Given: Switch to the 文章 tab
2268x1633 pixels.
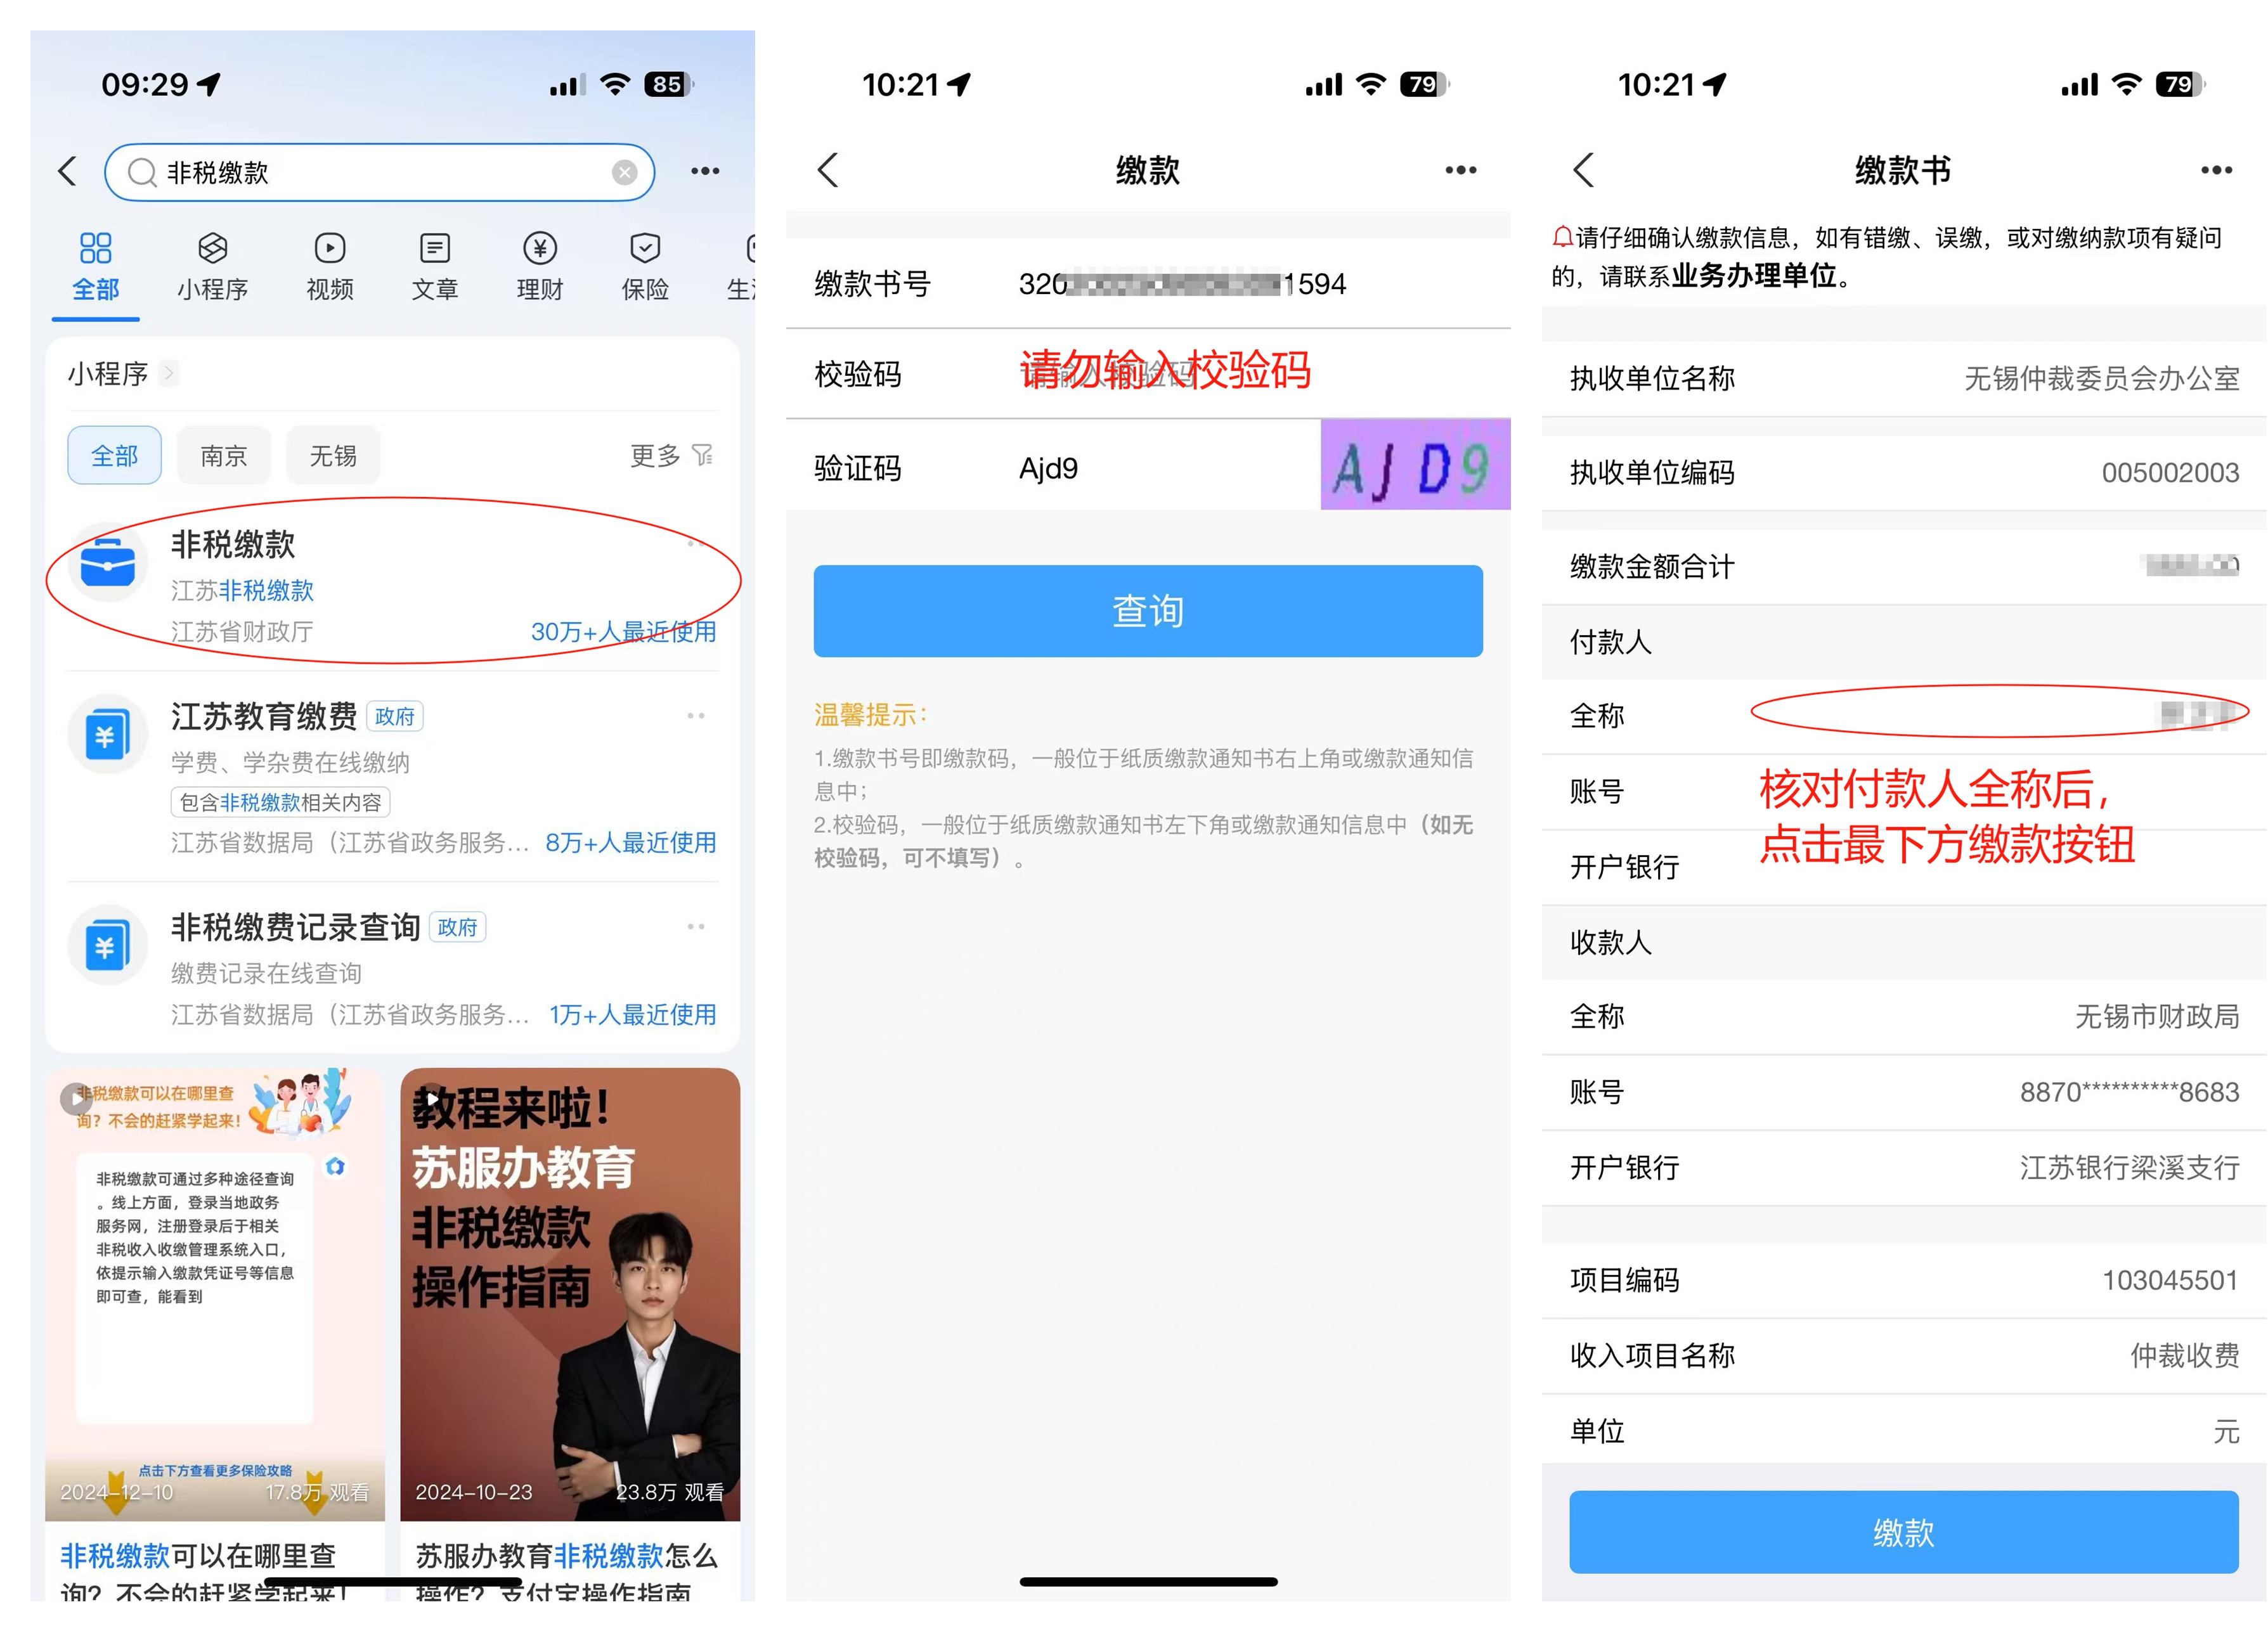Looking at the screenshot, I should point(435,266).
